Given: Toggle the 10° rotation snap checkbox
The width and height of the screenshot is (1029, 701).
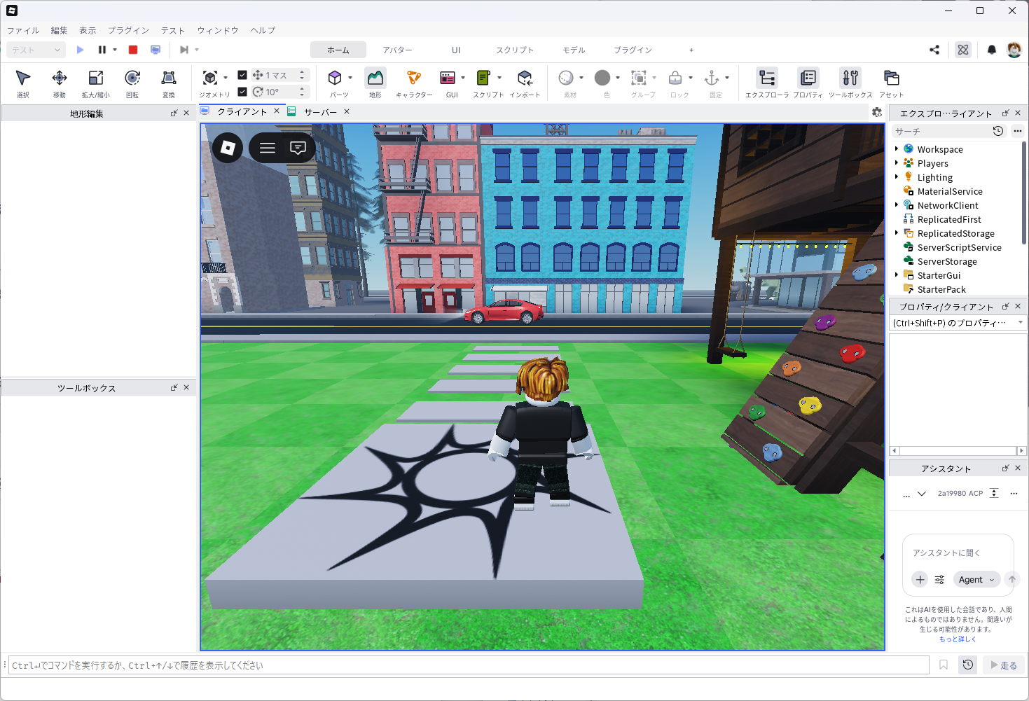Looking at the screenshot, I should pyautogui.click(x=242, y=92).
